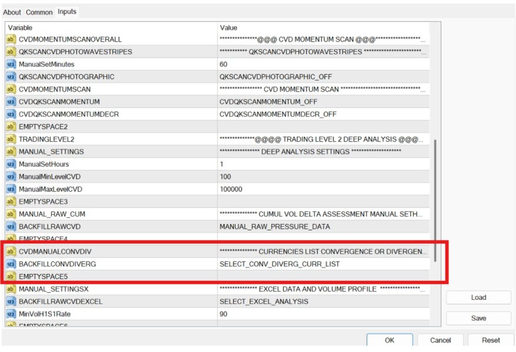Screen dimensions: 516x352
Task: Click the Load button
Action: 478,297
